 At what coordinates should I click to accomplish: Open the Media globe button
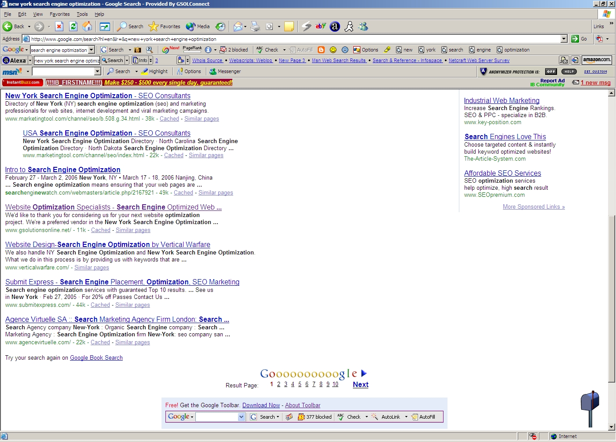click(x=198, y=26)
